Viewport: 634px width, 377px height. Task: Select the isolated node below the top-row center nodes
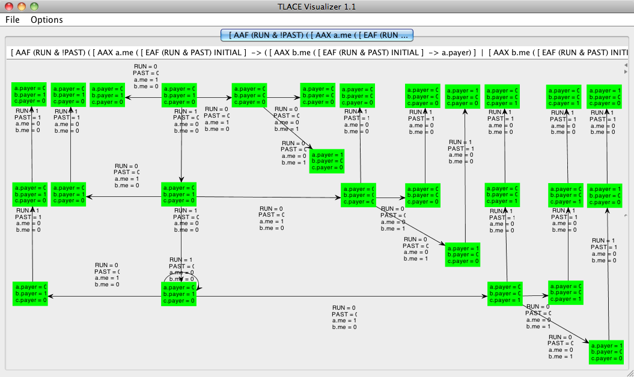(x=326, y=161)
